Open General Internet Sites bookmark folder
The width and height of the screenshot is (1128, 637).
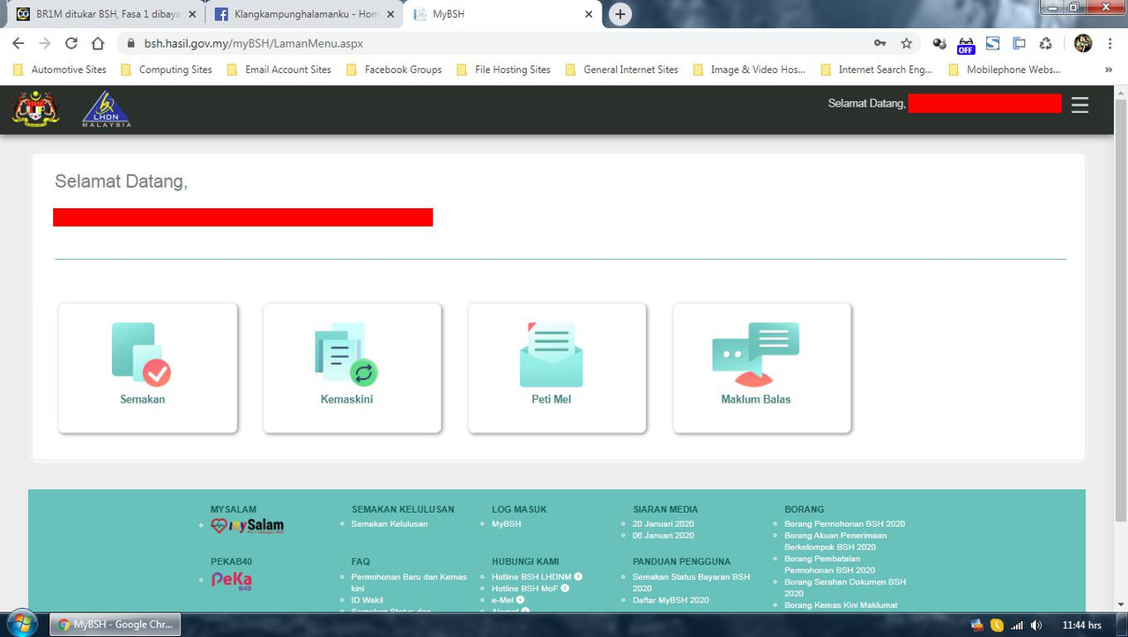tap(622, 70)
